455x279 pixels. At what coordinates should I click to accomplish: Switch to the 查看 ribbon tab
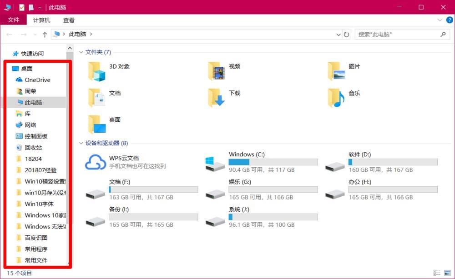point(69,20)
